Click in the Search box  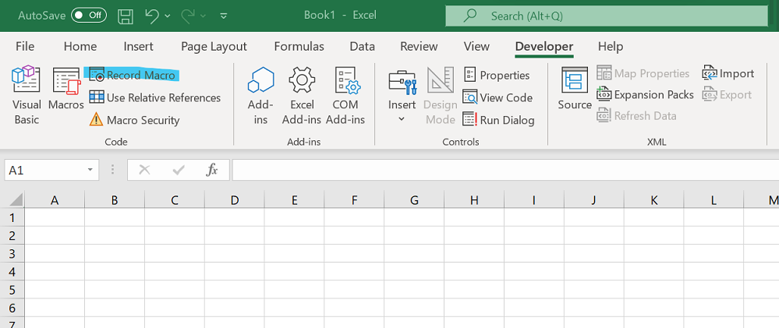[607, 16]
